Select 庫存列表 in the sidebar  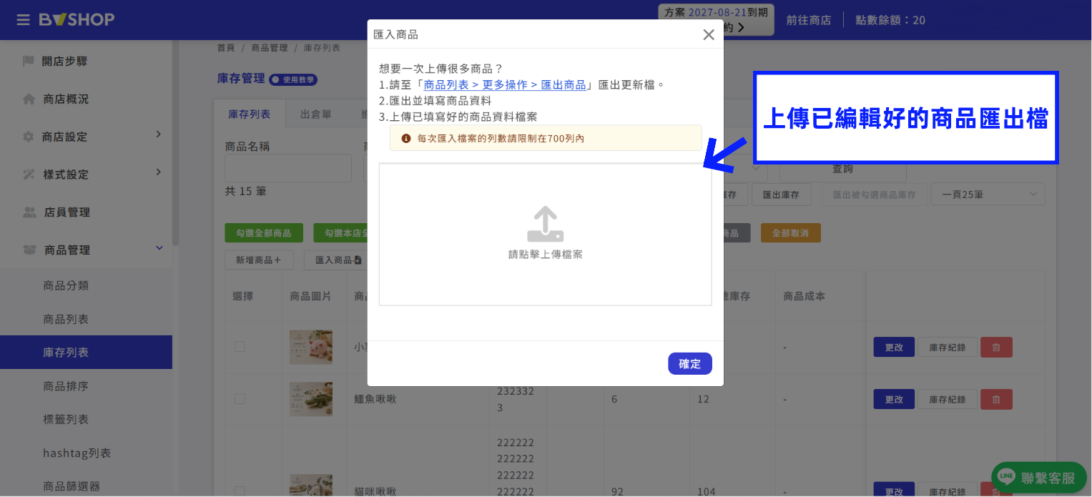[x=86, y=353]
